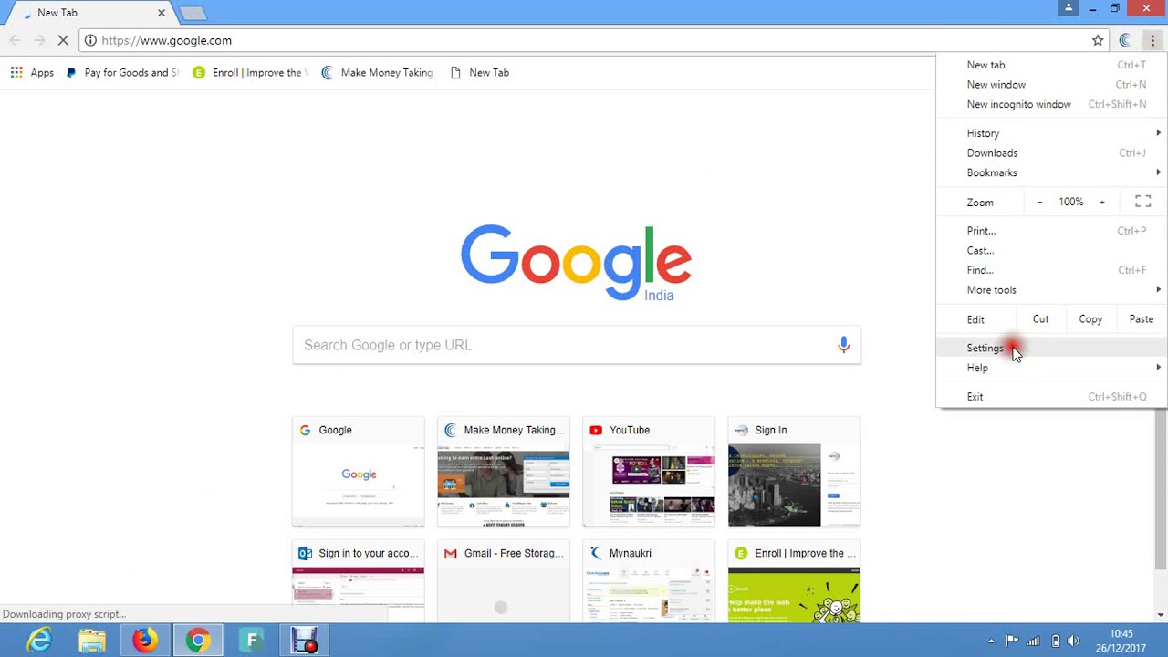Image resolution: width=1168 pixels, height=657 pixels.
Task: Open the YouTube thumbnail tile
Action: point(649,472)
